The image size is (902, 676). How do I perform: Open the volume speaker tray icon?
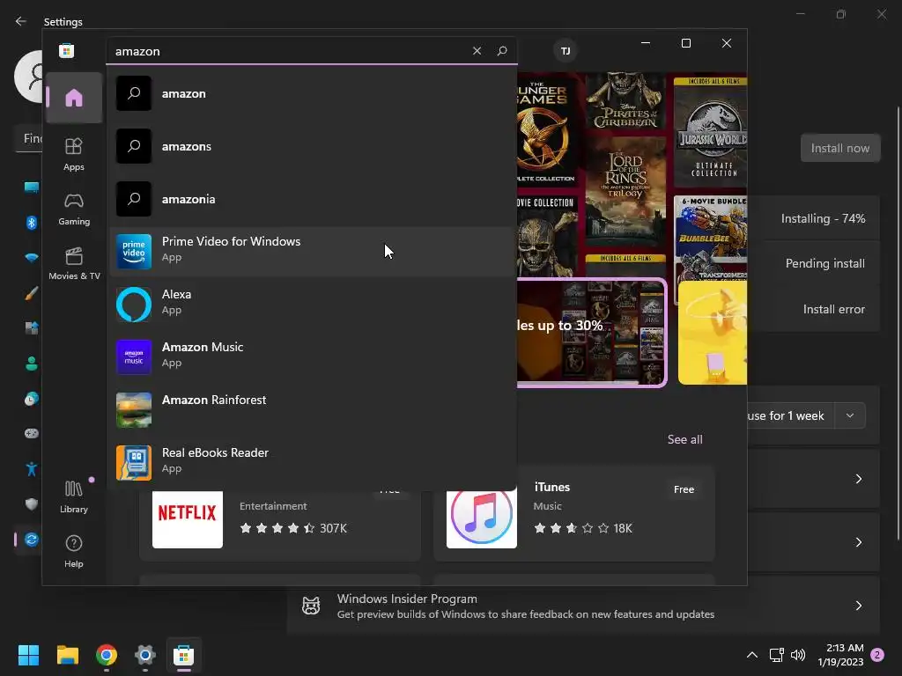798,655
